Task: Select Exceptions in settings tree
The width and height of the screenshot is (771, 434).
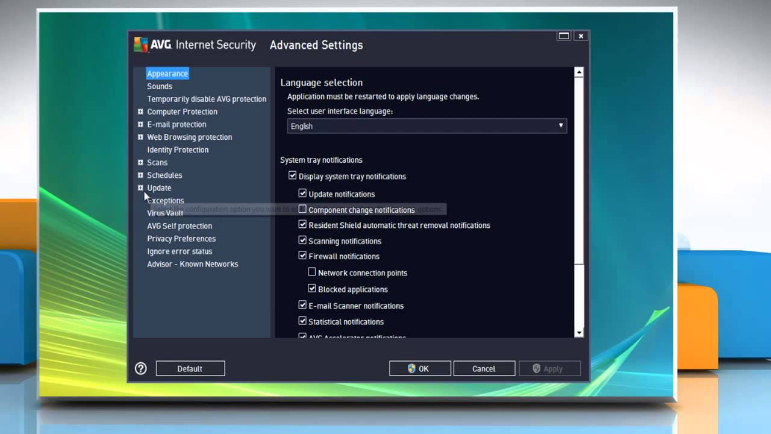Action: [166, 201]
